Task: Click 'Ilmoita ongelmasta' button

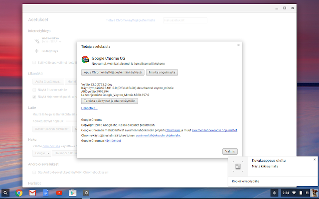Action: 161,73
